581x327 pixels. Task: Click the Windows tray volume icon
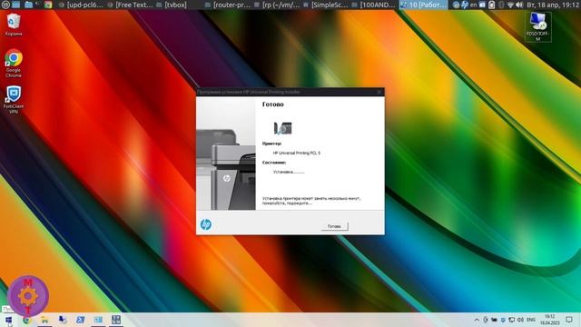coord(520,320)
